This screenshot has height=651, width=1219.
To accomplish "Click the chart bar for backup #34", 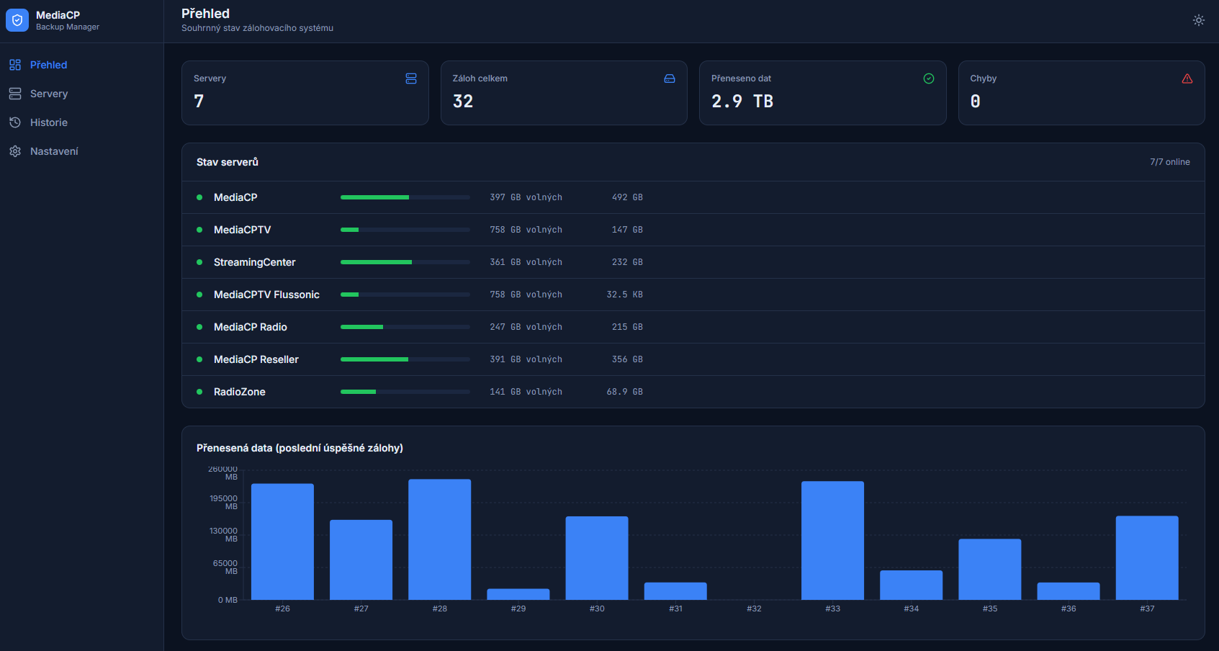I will coord(912,585).
